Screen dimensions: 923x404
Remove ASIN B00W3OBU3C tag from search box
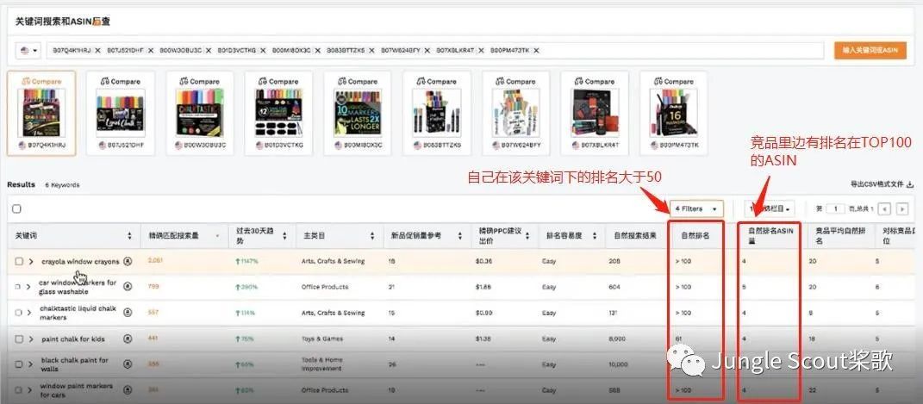(x=208, y=51)
